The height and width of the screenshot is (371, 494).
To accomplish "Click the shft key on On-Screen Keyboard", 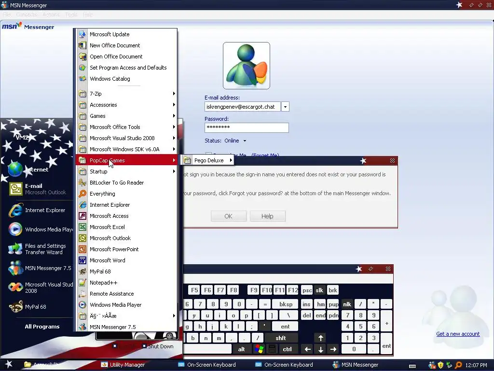I will 281,338.
